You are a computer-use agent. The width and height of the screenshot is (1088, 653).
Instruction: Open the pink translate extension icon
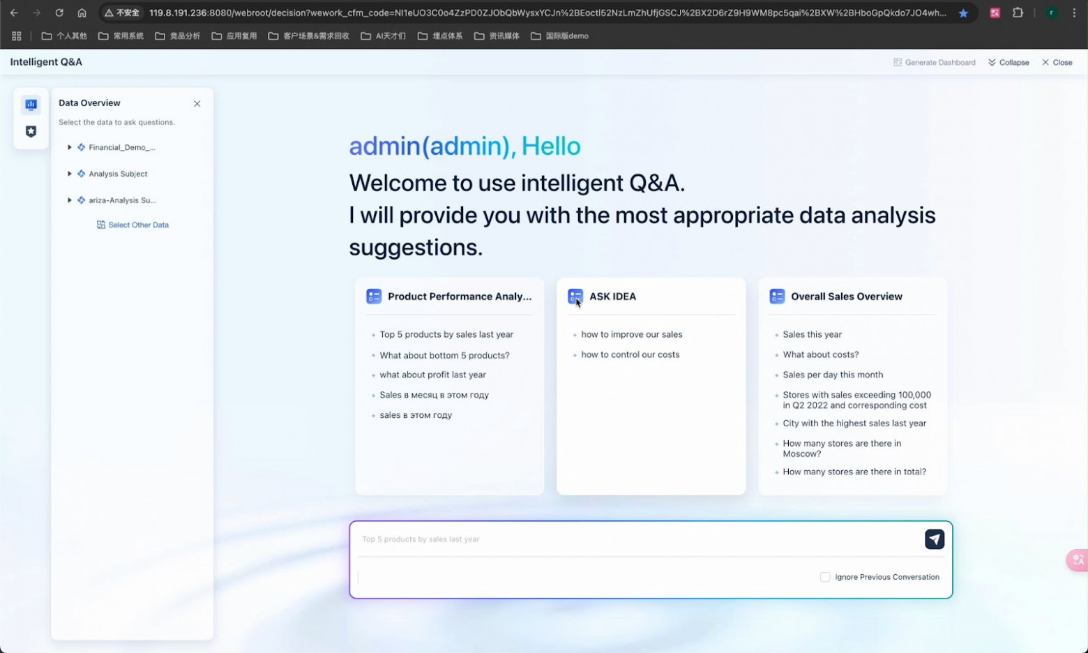[x=995, y=13]
